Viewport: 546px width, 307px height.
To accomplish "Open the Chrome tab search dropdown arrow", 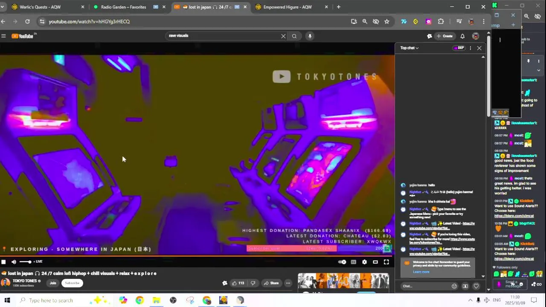I will click(x=2, y=7).
